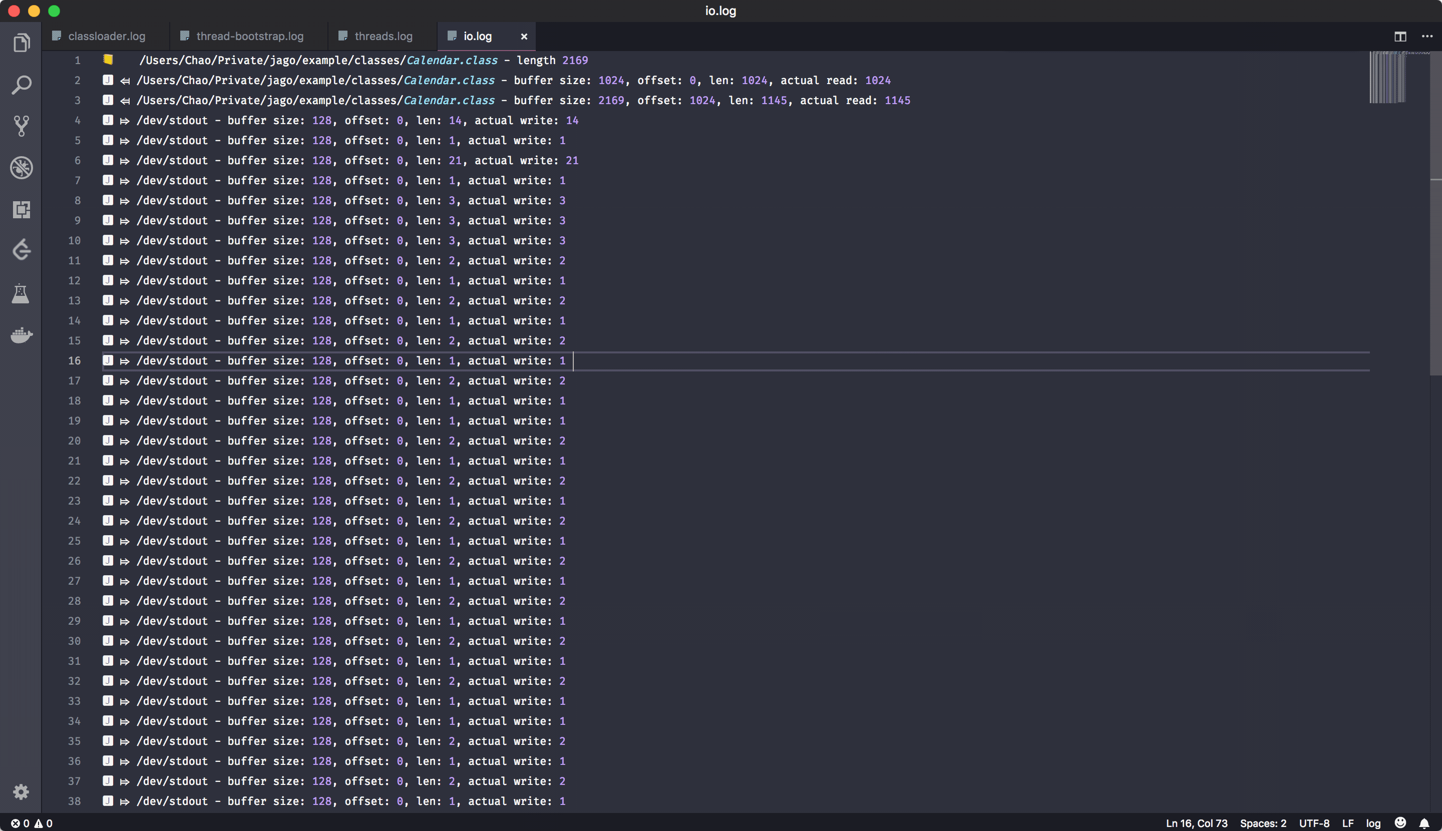Open the Explorer view in activity bar
Viewport: 1442px width, 831px height.
(21, 43)
